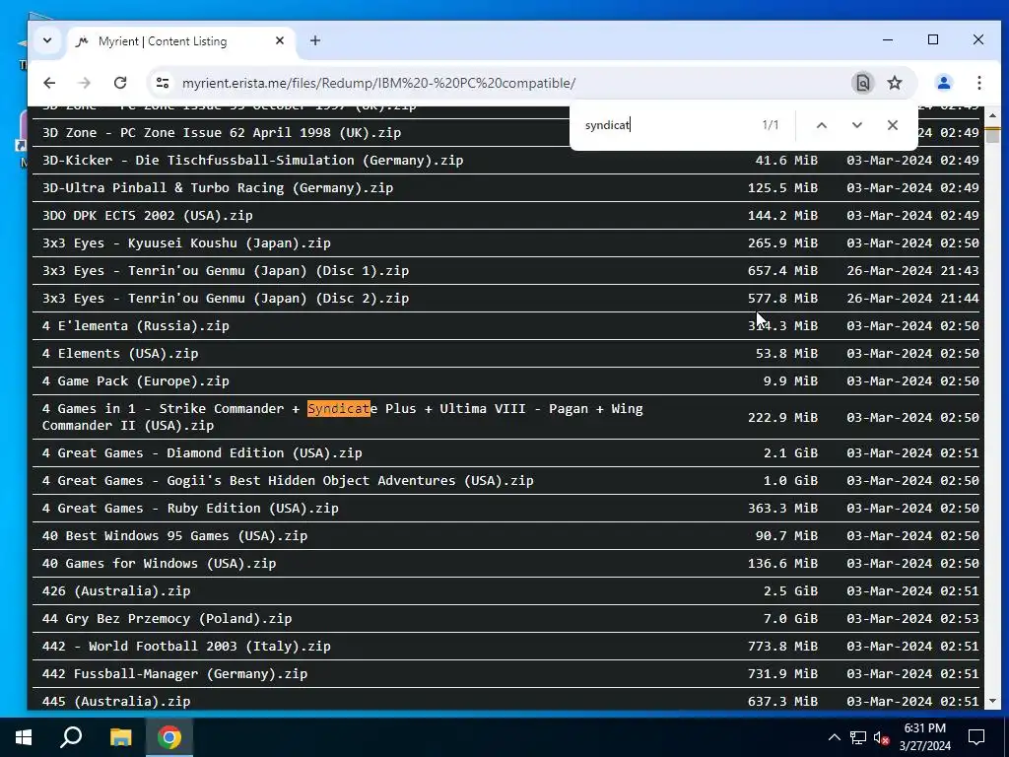Open 426 (Australia).zip link

(116, 591)
